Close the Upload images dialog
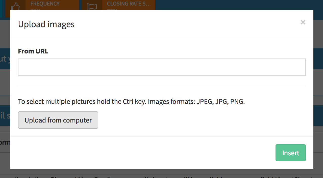323x178 pixels. coord(303,22)
